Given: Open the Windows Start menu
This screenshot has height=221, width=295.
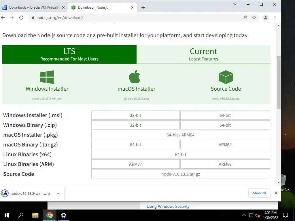Looking at the screenshot, I should pos(7,215).
